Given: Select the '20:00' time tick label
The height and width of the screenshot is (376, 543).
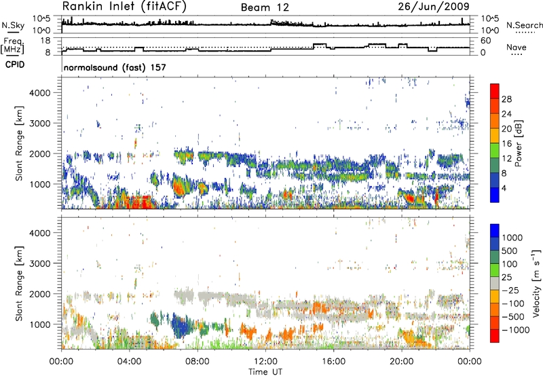Looking at the screenshot, I should [x=401, y=362].
